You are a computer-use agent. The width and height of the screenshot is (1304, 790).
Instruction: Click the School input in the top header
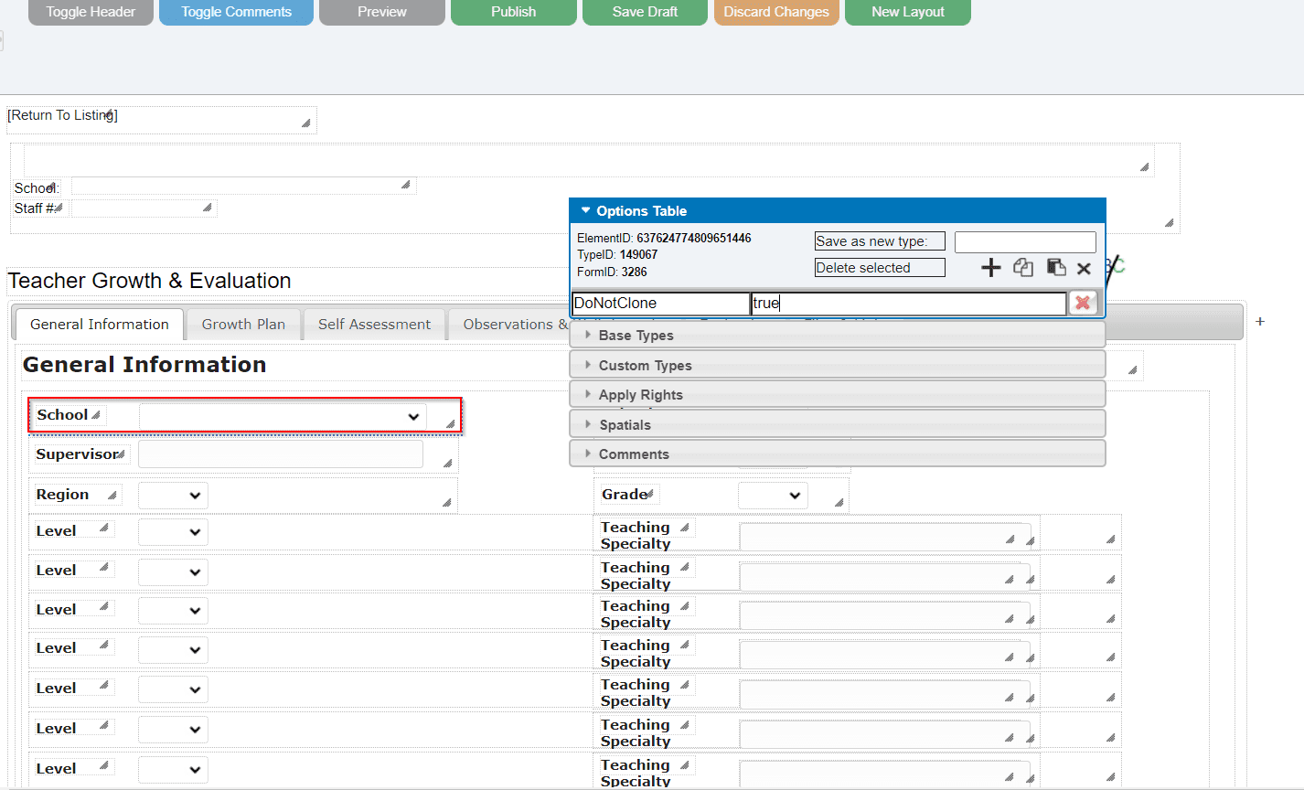[243, 187]
